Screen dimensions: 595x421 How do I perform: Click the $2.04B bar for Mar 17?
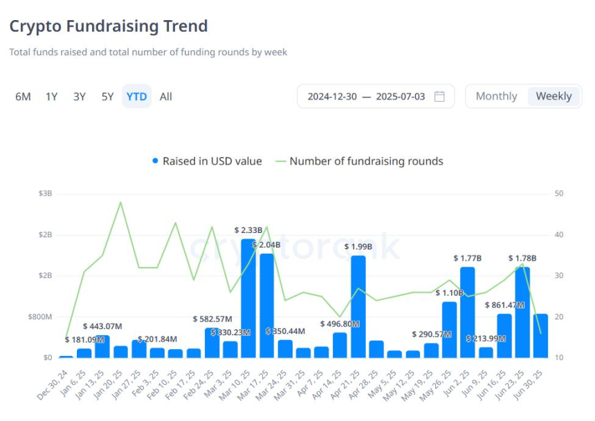[x=266, y=306]
